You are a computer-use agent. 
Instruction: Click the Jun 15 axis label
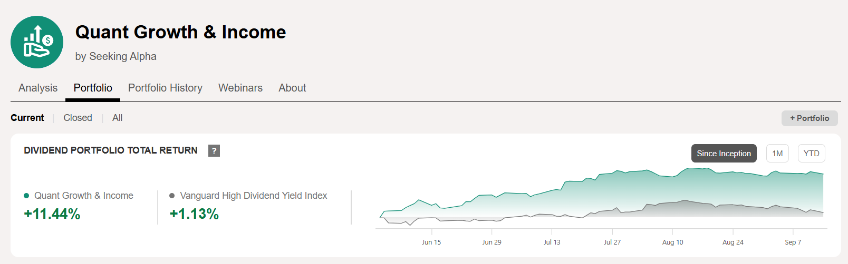[x=431, y=242]
